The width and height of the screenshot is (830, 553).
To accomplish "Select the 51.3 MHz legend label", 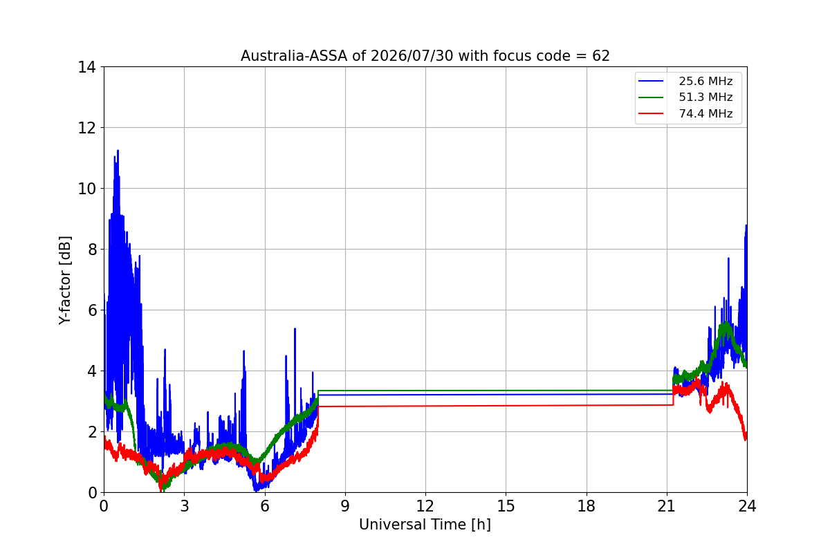I will tap(705, 97).
